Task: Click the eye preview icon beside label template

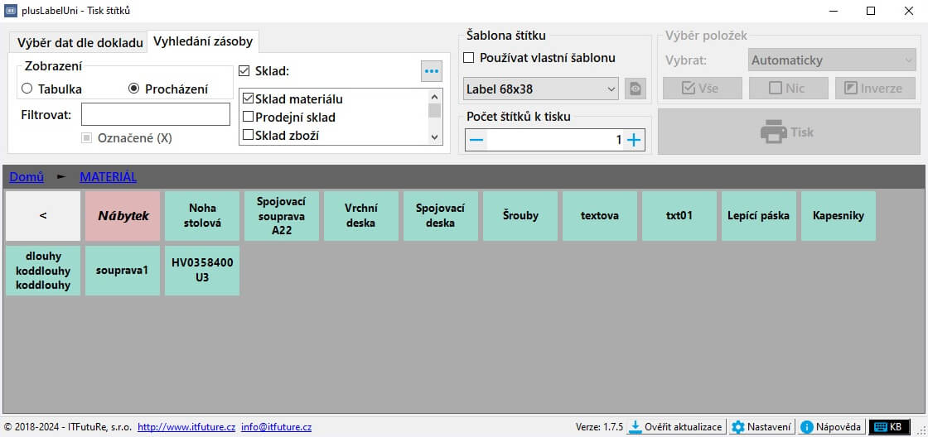Action: (635, 89)
